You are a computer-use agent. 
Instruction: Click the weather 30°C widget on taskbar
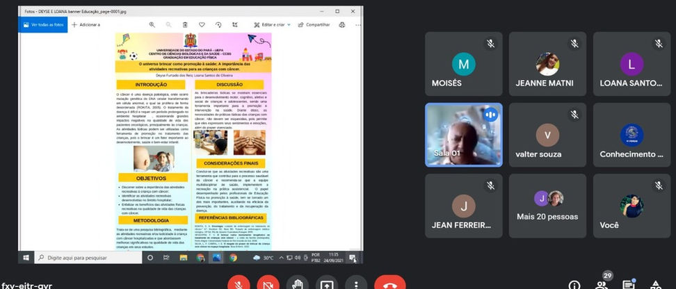click(x=264, y=258)
